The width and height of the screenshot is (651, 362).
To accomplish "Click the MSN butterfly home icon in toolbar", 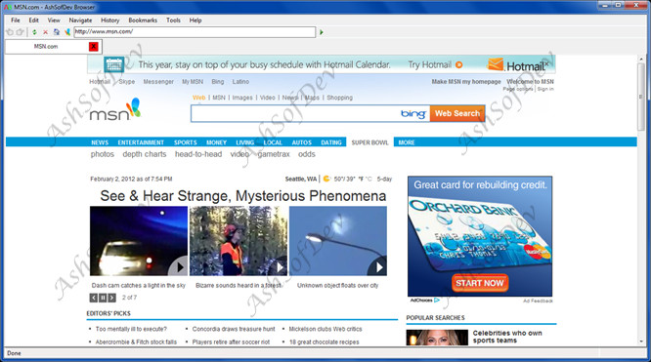I will [66, 32].
